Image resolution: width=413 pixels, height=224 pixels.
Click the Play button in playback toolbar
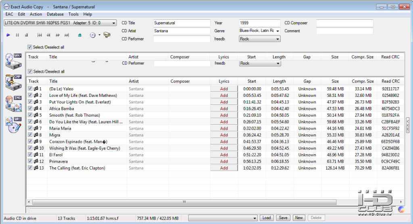tap(8, 35)
